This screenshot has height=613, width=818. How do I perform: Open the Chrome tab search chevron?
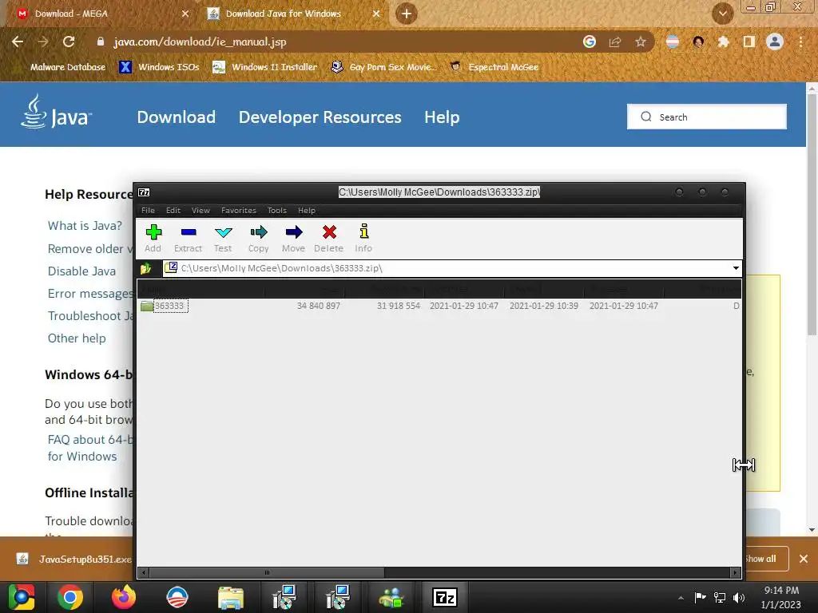pos(722,14)
